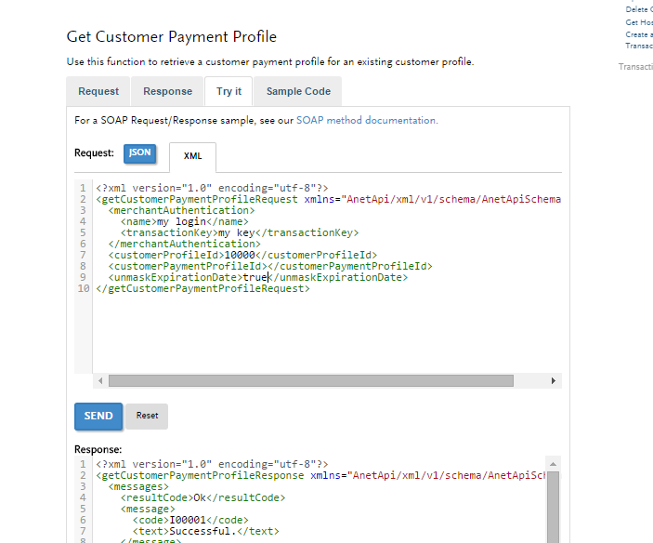Open the SOAP method documentation link
Viewport: 653px width, 543px height.
point(366,120)
